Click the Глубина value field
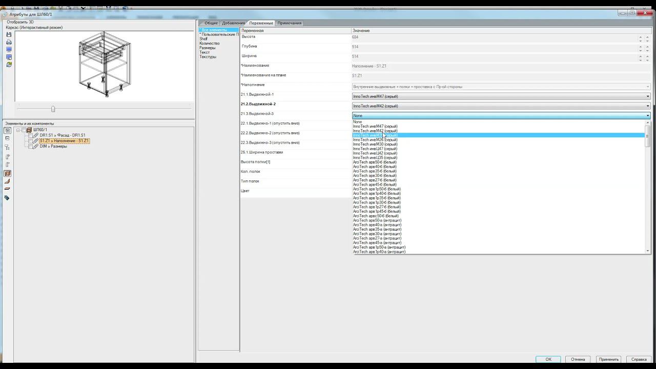 (495, 47)
